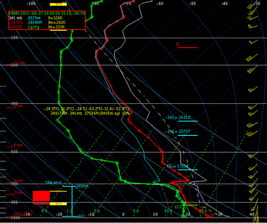Select the 9 km height marker
This screenshot has height=223, width=267.
18,106
